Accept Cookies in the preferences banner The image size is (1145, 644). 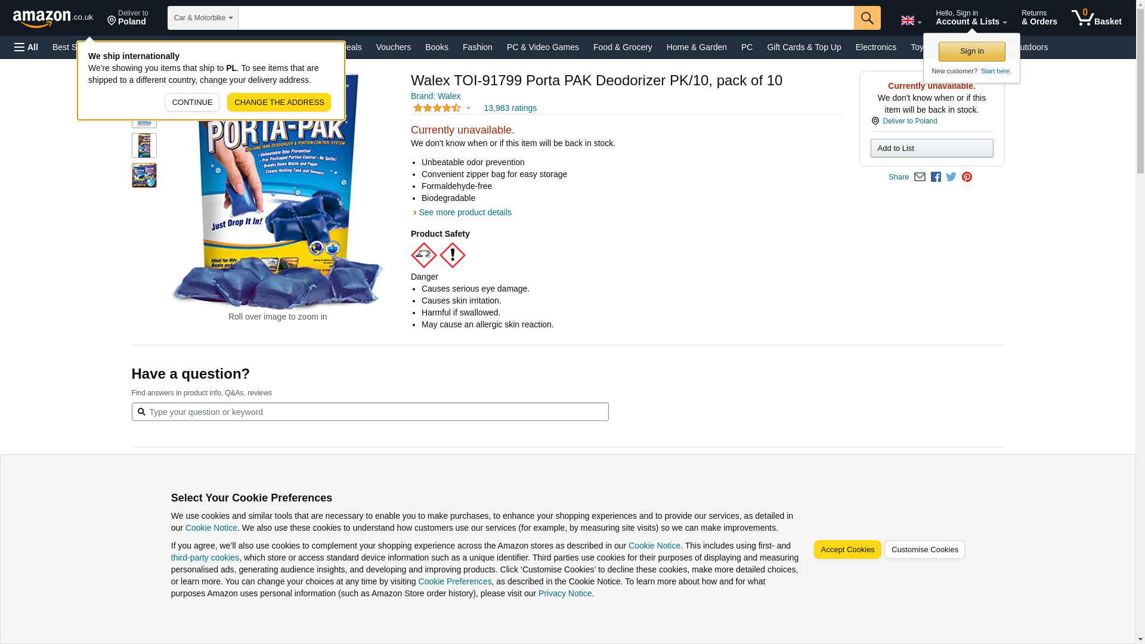(847, 550)
